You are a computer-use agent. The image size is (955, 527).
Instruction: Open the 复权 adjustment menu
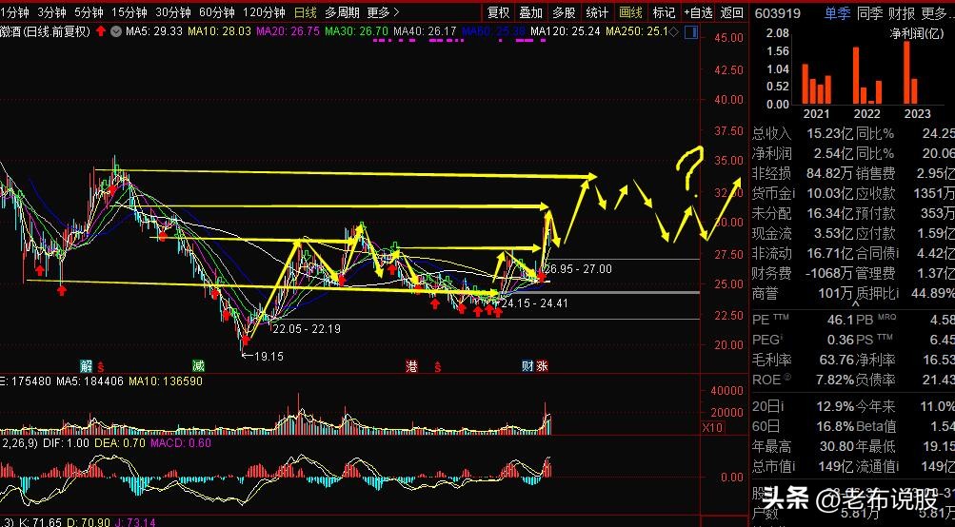coord(498,12)
